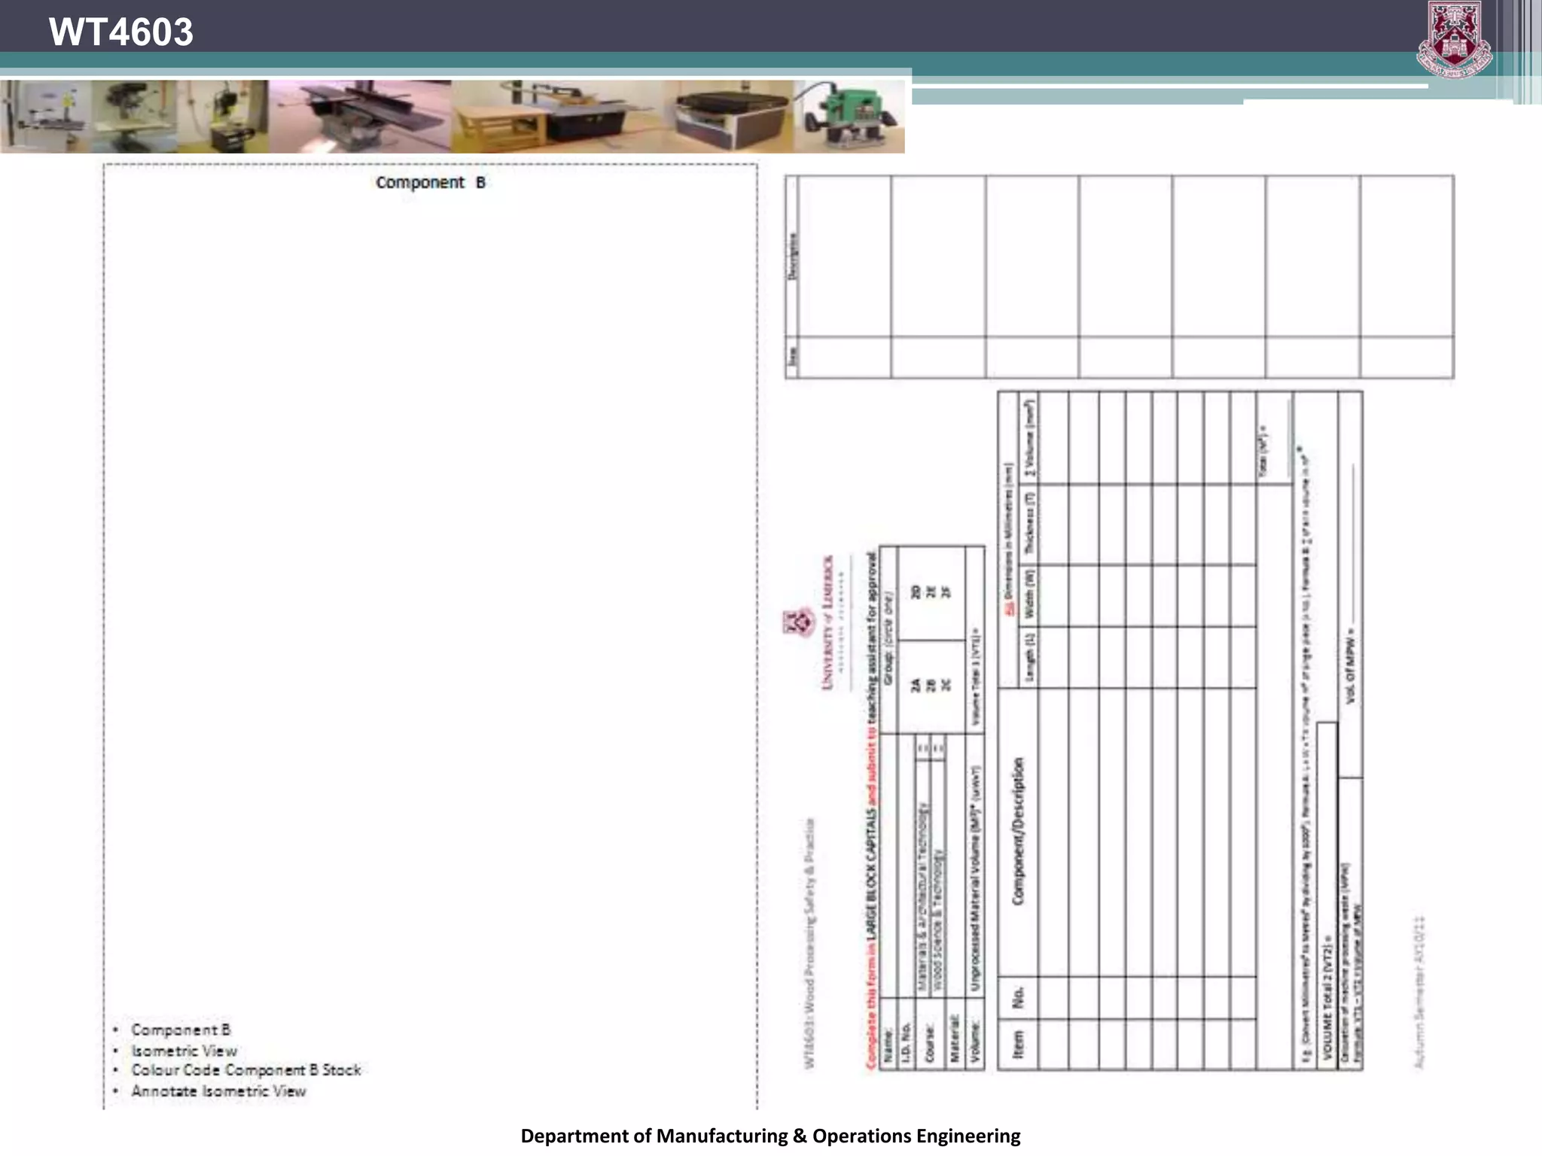Click the pillar drill press photo
This screenshot has width=1542, height=1156.
point(134,117)
